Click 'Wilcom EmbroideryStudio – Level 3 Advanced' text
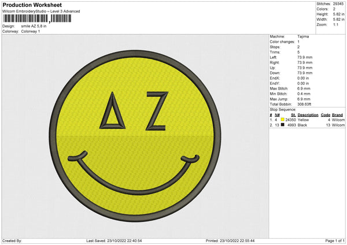 click(41, 12)
